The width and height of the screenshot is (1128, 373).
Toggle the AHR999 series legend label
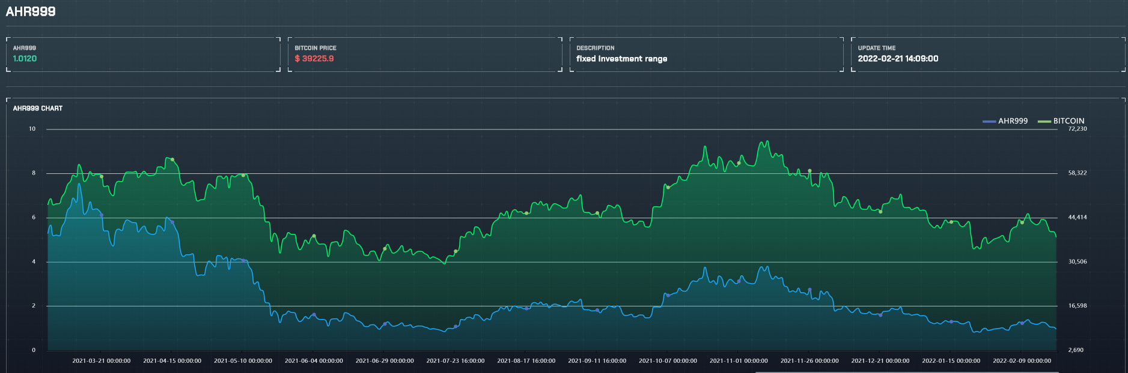click(x=1013, y=121)
